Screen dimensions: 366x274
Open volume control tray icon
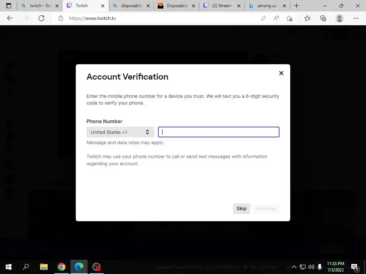coord(311,267)
